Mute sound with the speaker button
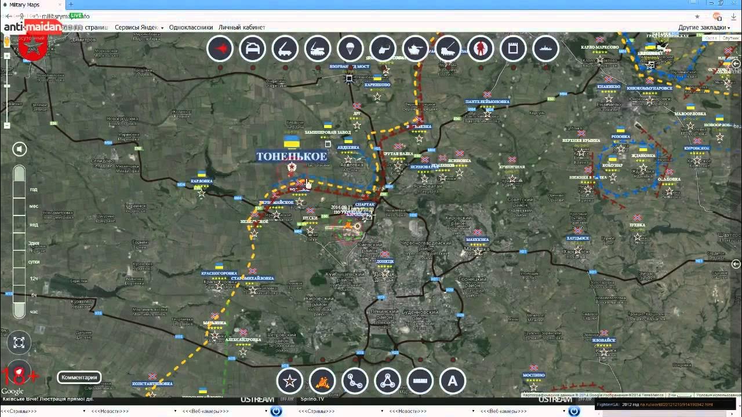The width and height of the screenshot is (742, 417). coord(20,149)
